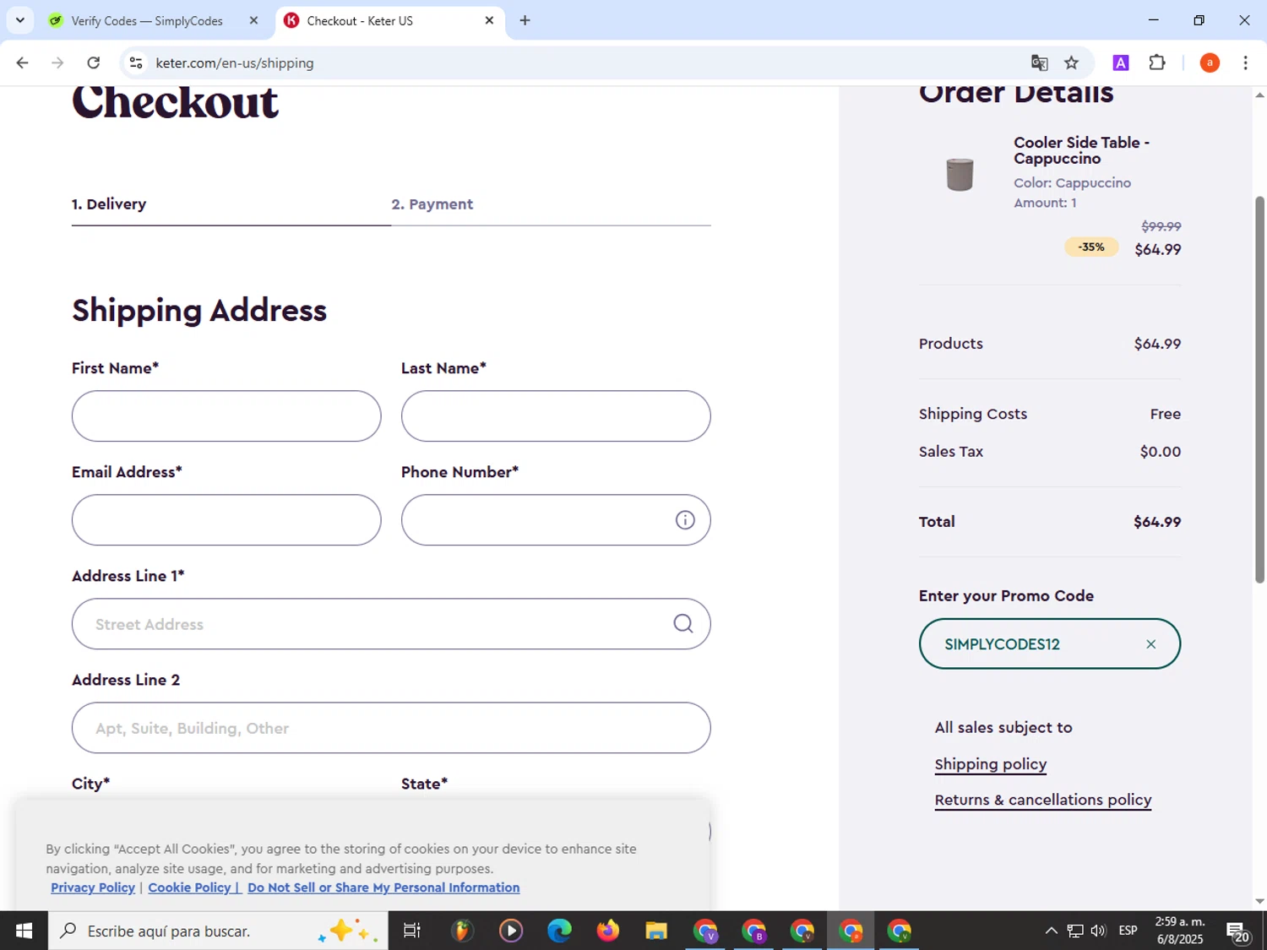This screenshot has width=1267, height=950.
Task: Open Task View on the taskbar
Action: pyautogui.click(x=412, y=931)
